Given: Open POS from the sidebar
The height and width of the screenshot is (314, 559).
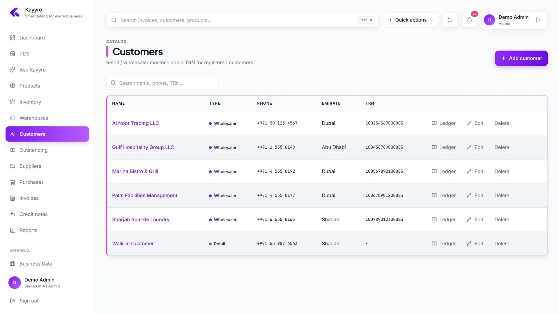Looking at the screenshot, I should [47, 54].
